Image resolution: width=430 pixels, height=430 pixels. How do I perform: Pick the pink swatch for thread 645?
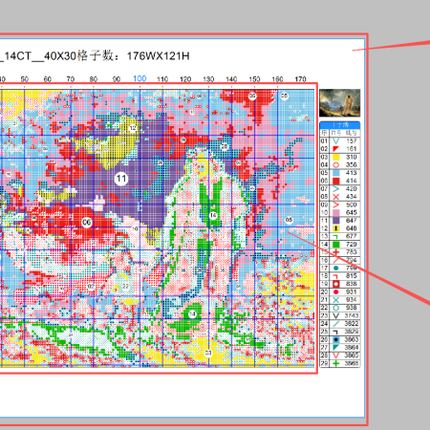click(335, 213)
